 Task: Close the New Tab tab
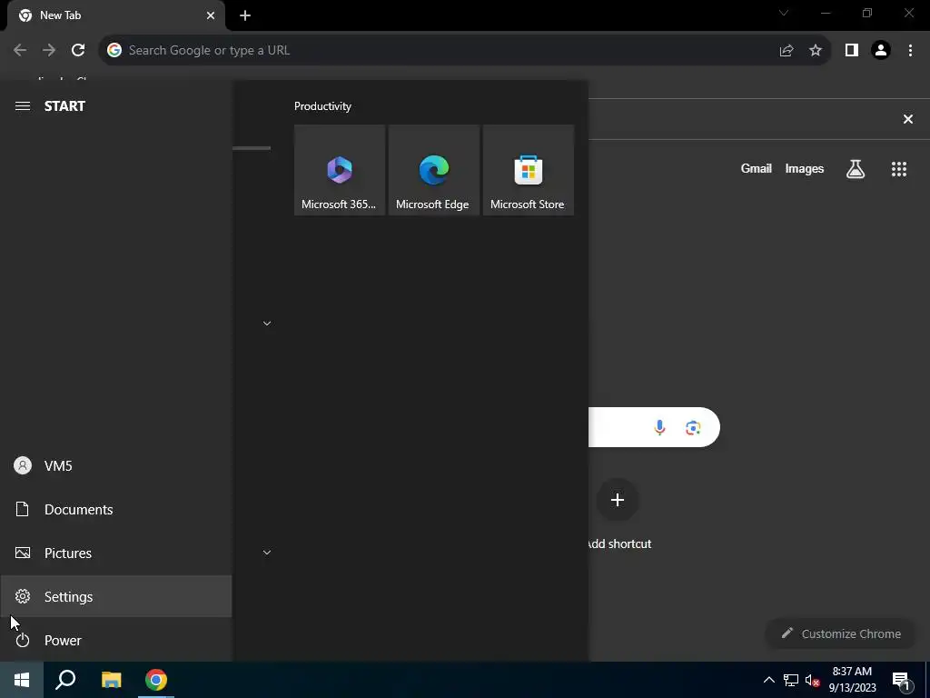tap(211, 15)
